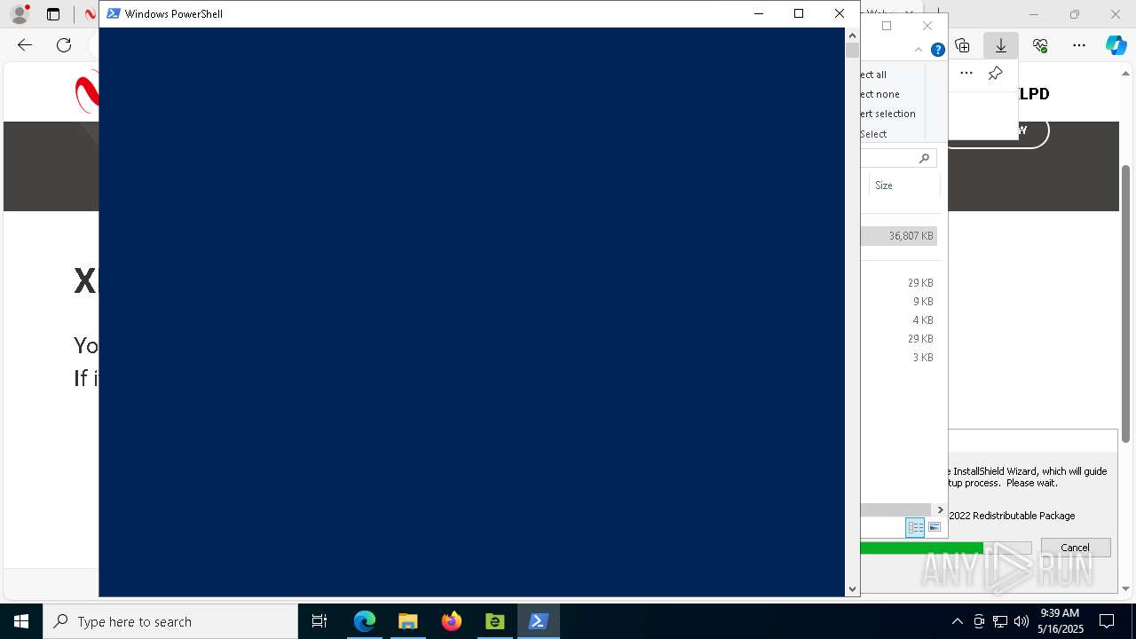This screenshot has width=1136, height=639.
Task: Open Edge tab actions menu icon
Action: point(53,14)
